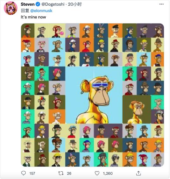Click the Steven display name
Screen dimensions: 170x179
coord(28,4)
